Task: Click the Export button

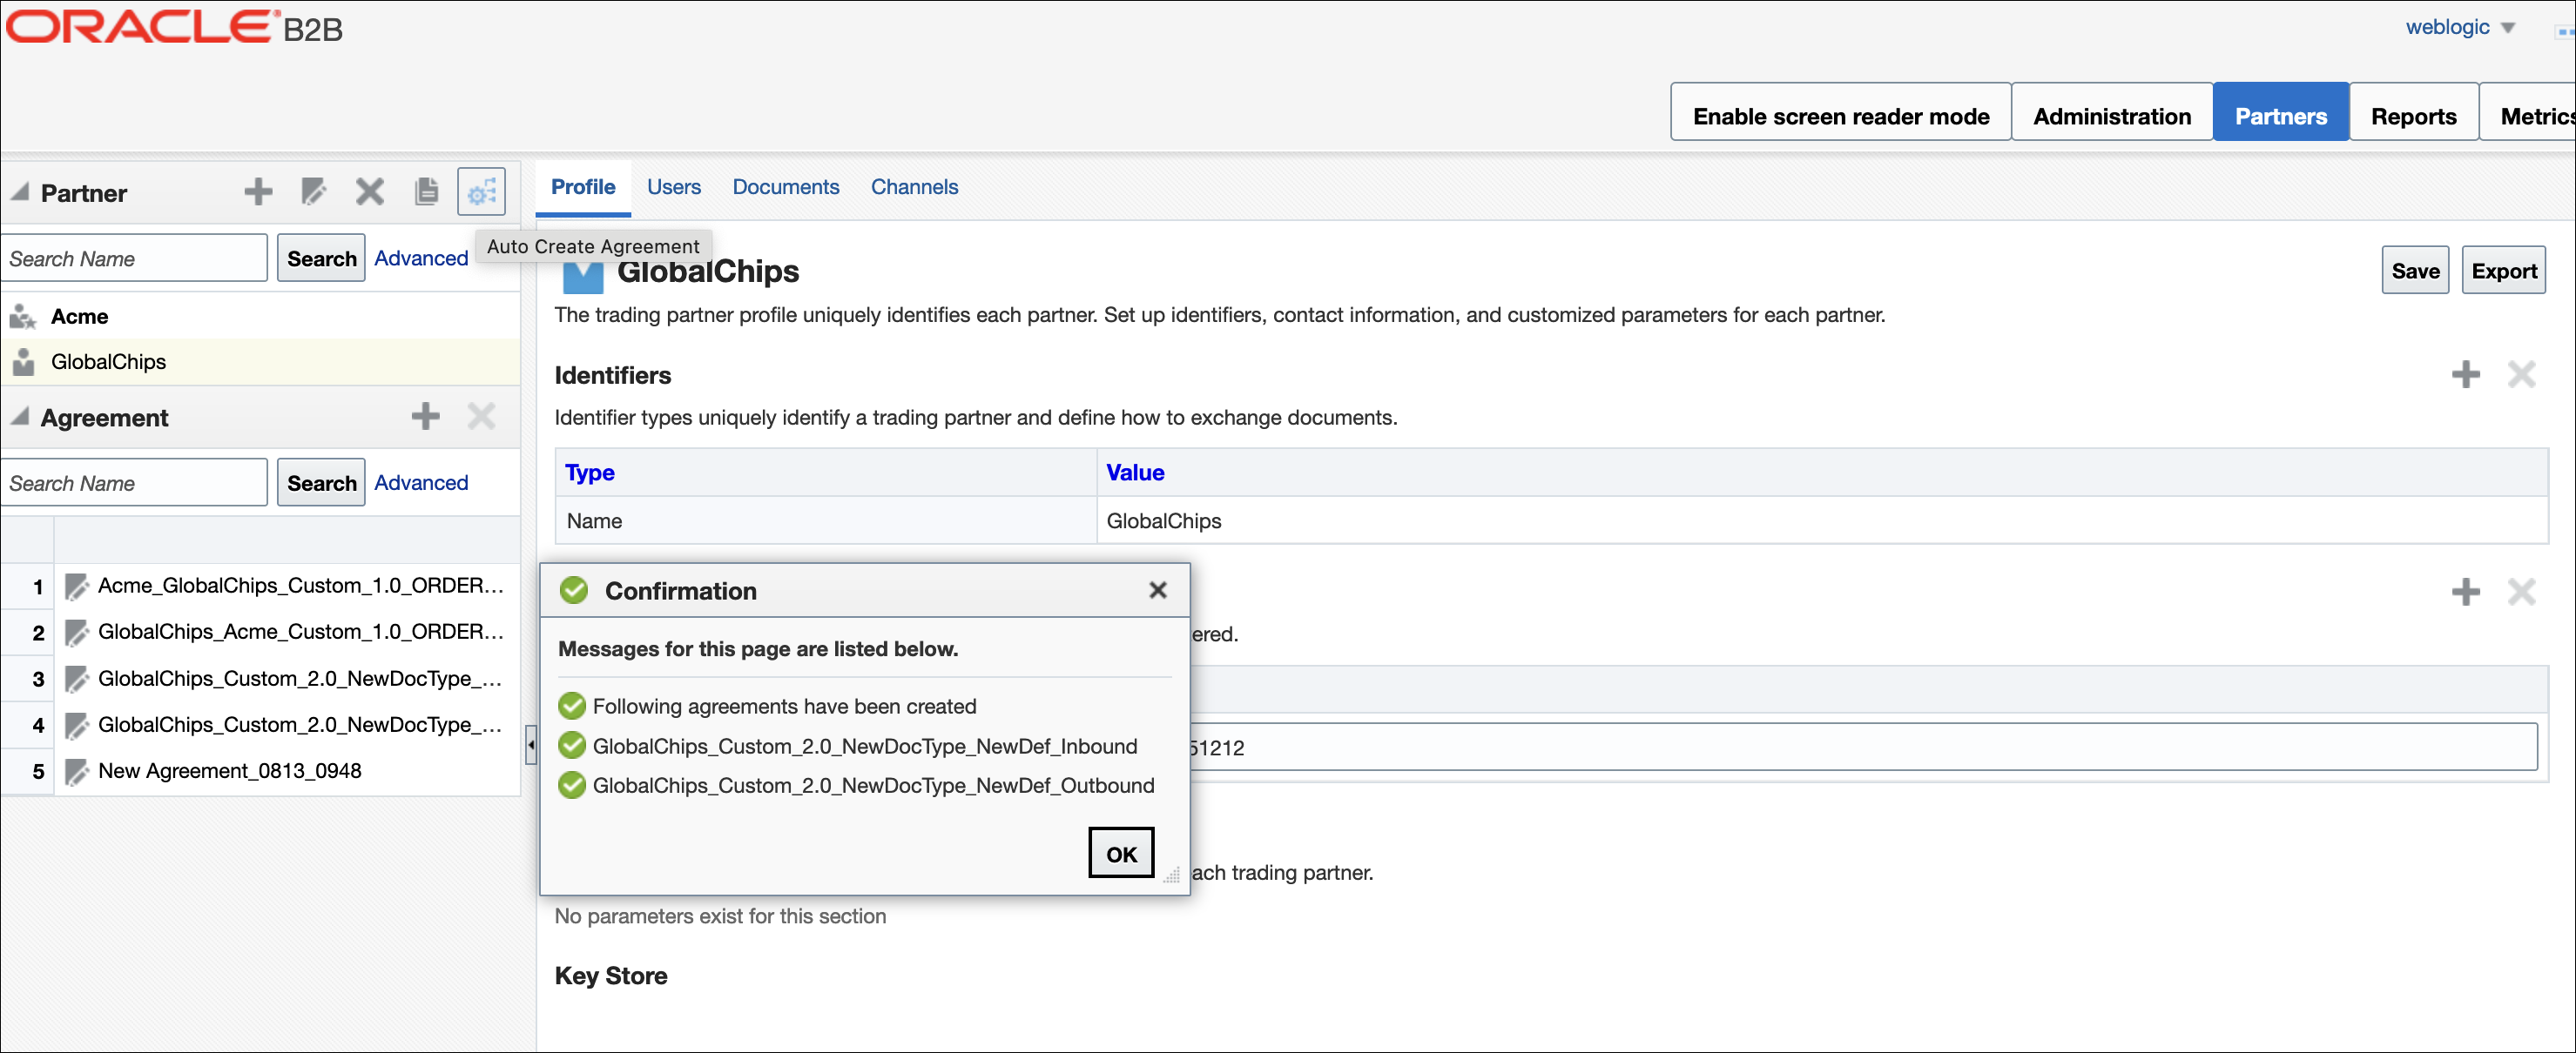Action: click(2503, 271)
